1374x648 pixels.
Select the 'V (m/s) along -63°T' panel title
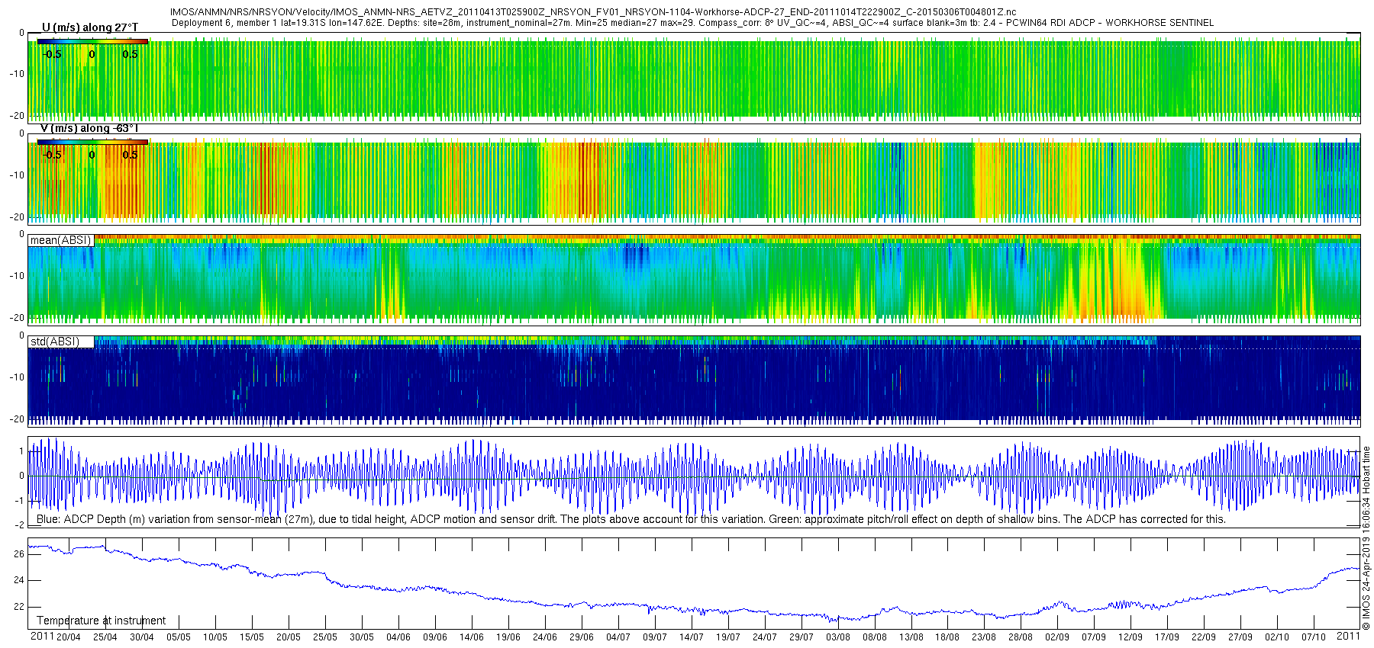pos(89,128)
